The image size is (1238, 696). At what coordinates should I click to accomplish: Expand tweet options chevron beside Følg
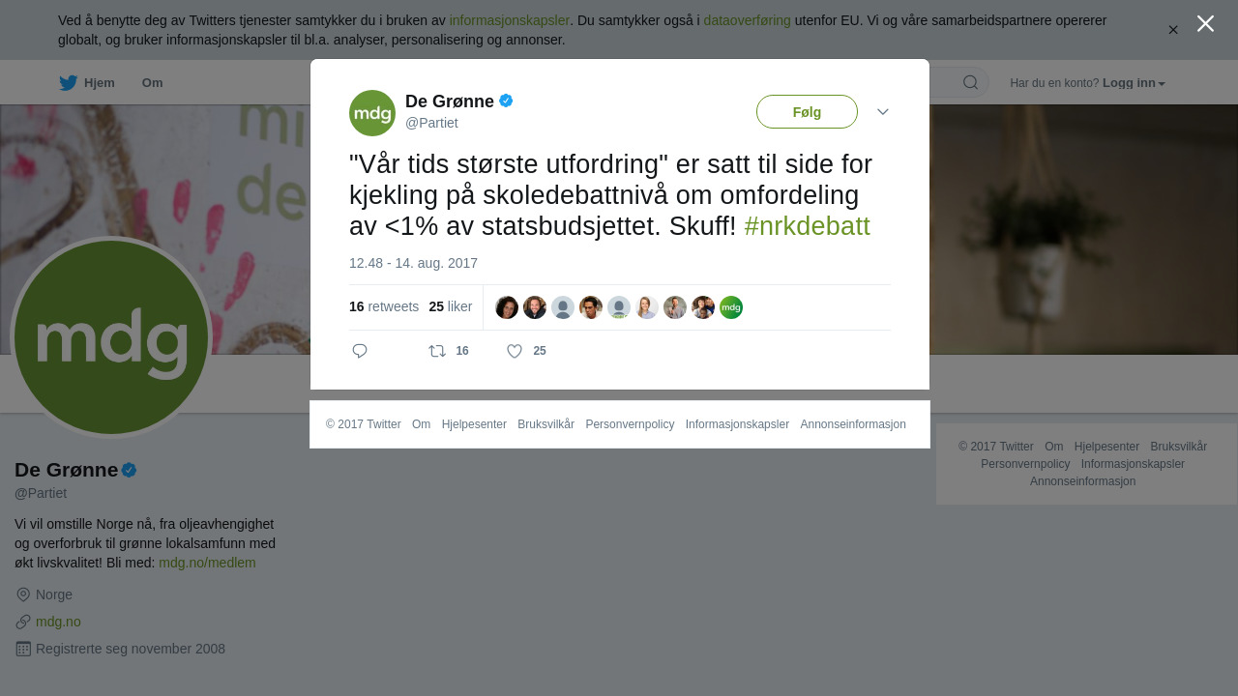(x=883, y=112)
